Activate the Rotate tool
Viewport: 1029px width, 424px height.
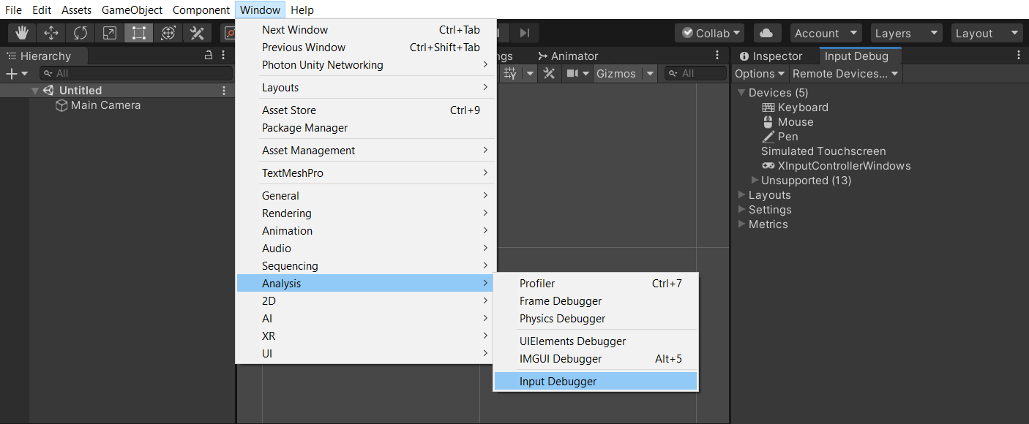click(x=81, y=33)
